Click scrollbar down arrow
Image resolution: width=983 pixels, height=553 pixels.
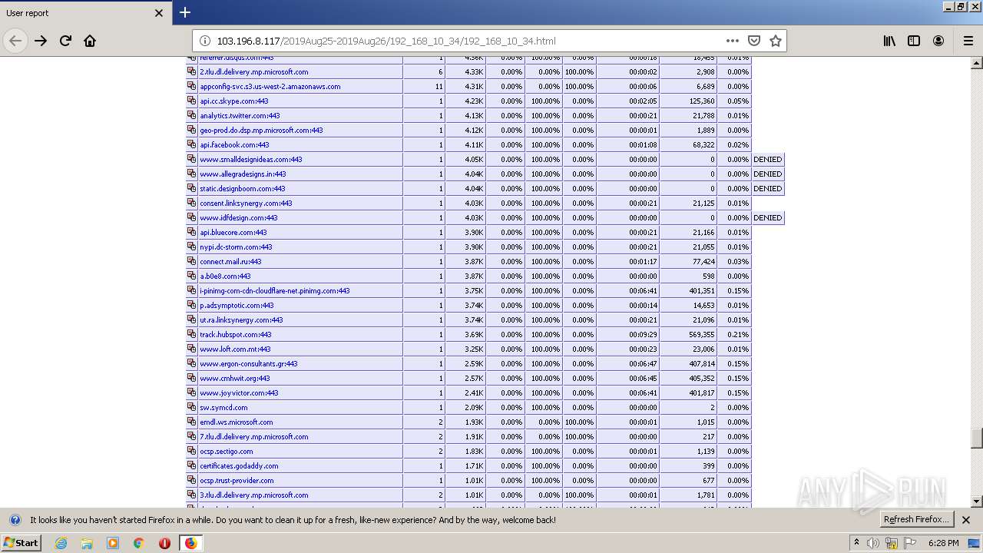[977, 502]
